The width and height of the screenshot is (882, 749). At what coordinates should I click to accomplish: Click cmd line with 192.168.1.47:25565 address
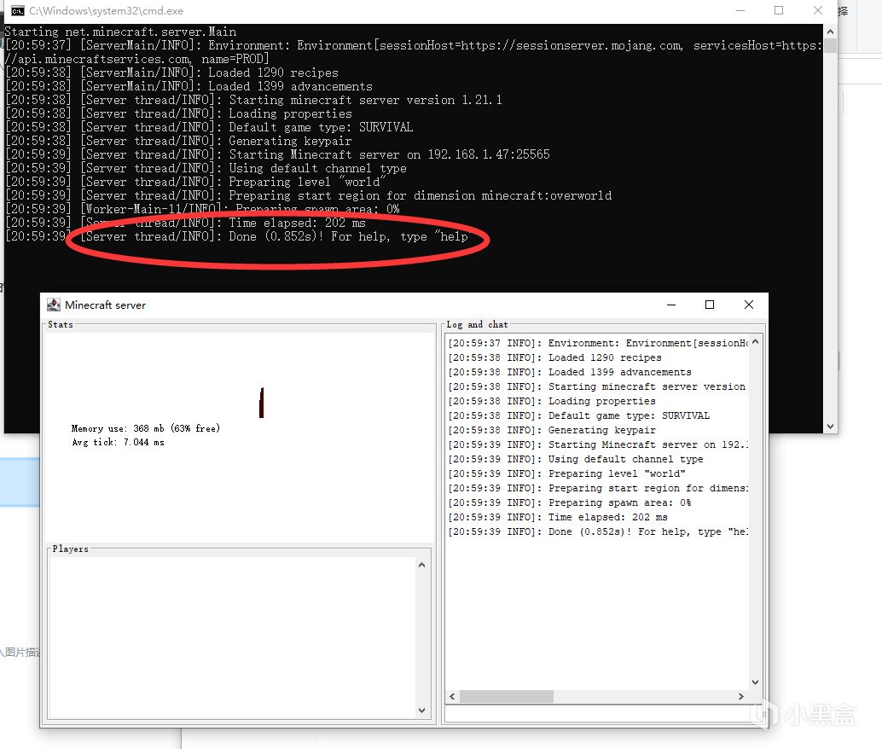(x=277, y=154)
